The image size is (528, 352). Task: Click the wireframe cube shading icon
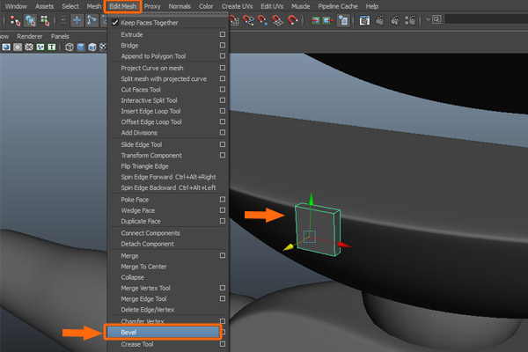click(69, 48)
